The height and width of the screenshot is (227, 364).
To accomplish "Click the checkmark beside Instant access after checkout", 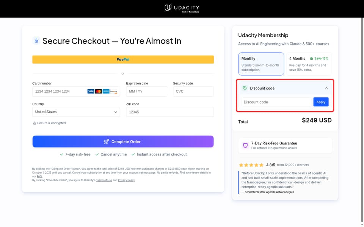I will (133, 154).
